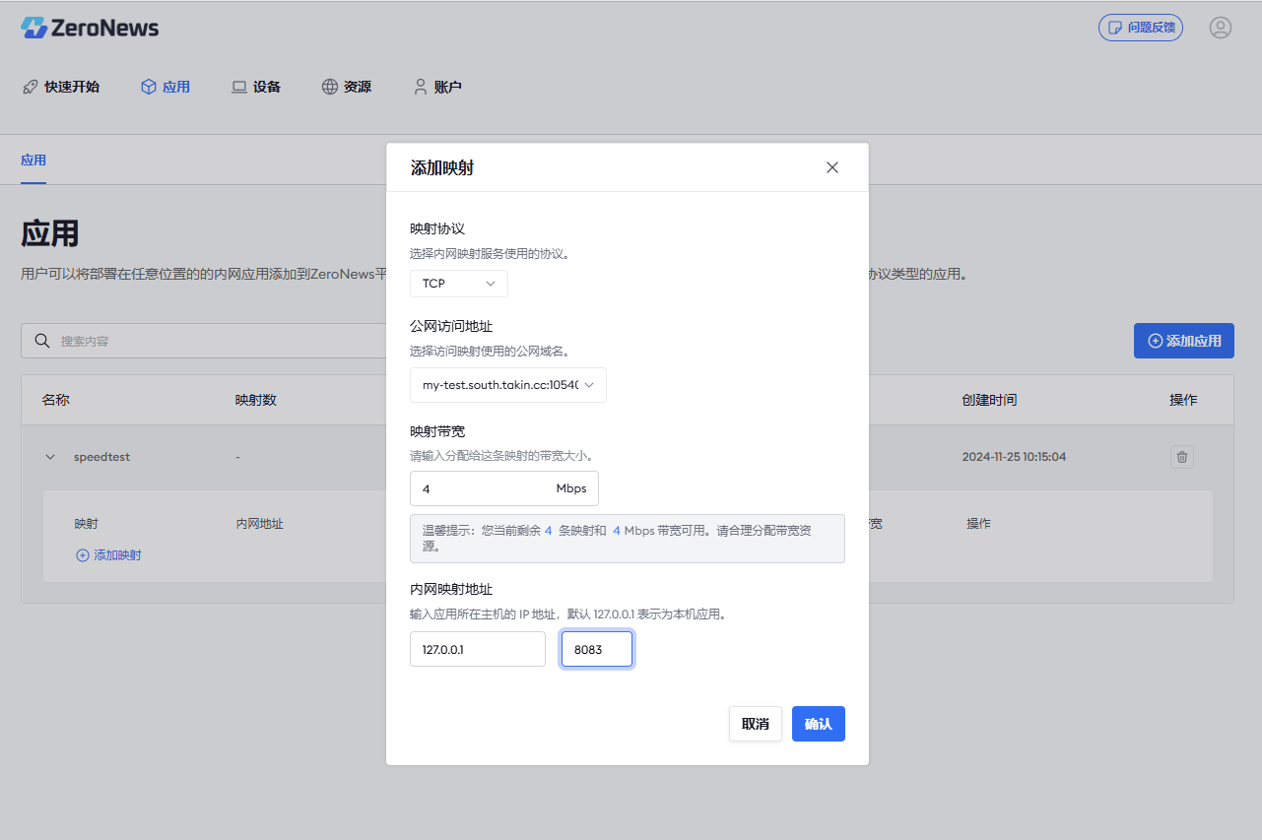Select the 账户 person icon
Screen dimensions: 1262x840
tap(419, 87)
